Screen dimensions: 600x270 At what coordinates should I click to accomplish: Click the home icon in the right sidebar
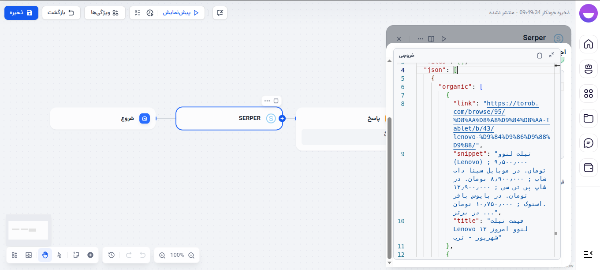point(589,44)
